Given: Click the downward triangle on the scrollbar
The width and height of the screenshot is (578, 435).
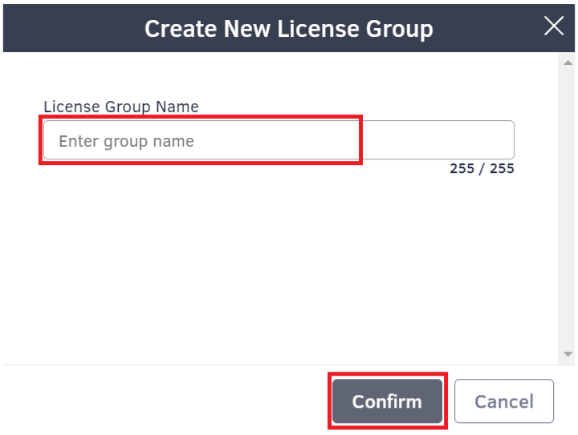Looking at the screenshot, I should (x=568, y=353).
